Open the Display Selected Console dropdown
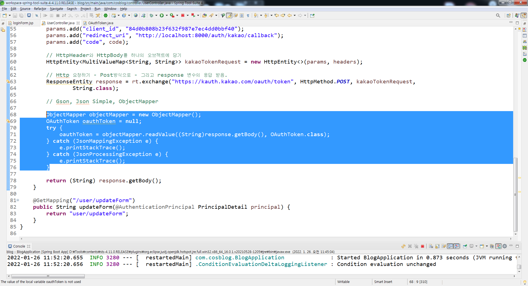The height and width of the screenshot is (286, 528). (x=476, y=246)
